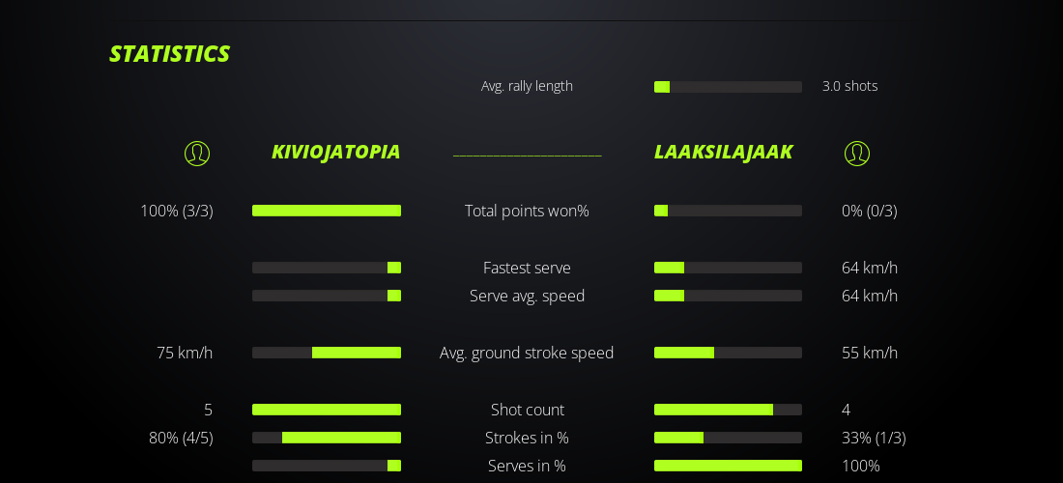1063x483 pixels.
Task: Select the KIVIOJATOPIA player name
Action: [335, 152]
